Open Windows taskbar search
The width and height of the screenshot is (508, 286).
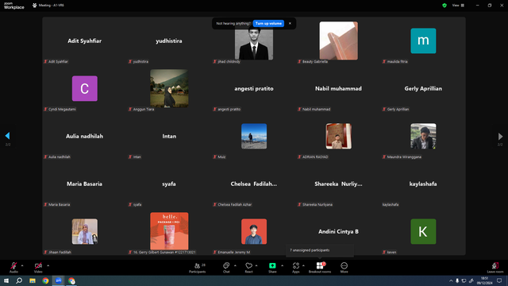pyautogui.click(x=19, y=280)
